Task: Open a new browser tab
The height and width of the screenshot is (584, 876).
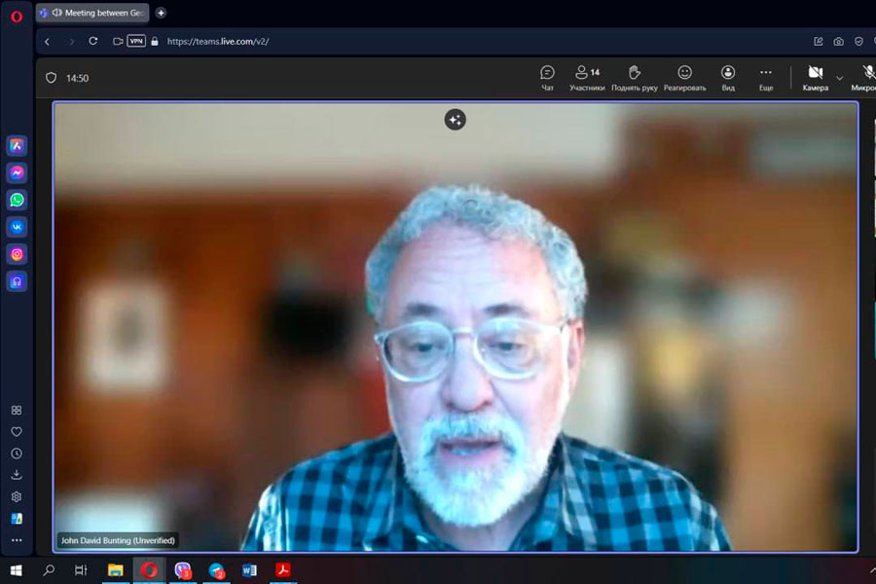Action: 161,13
